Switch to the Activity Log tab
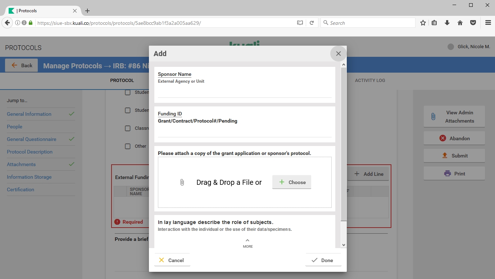The height and width of the screenshot is (279, 495). 370,81
